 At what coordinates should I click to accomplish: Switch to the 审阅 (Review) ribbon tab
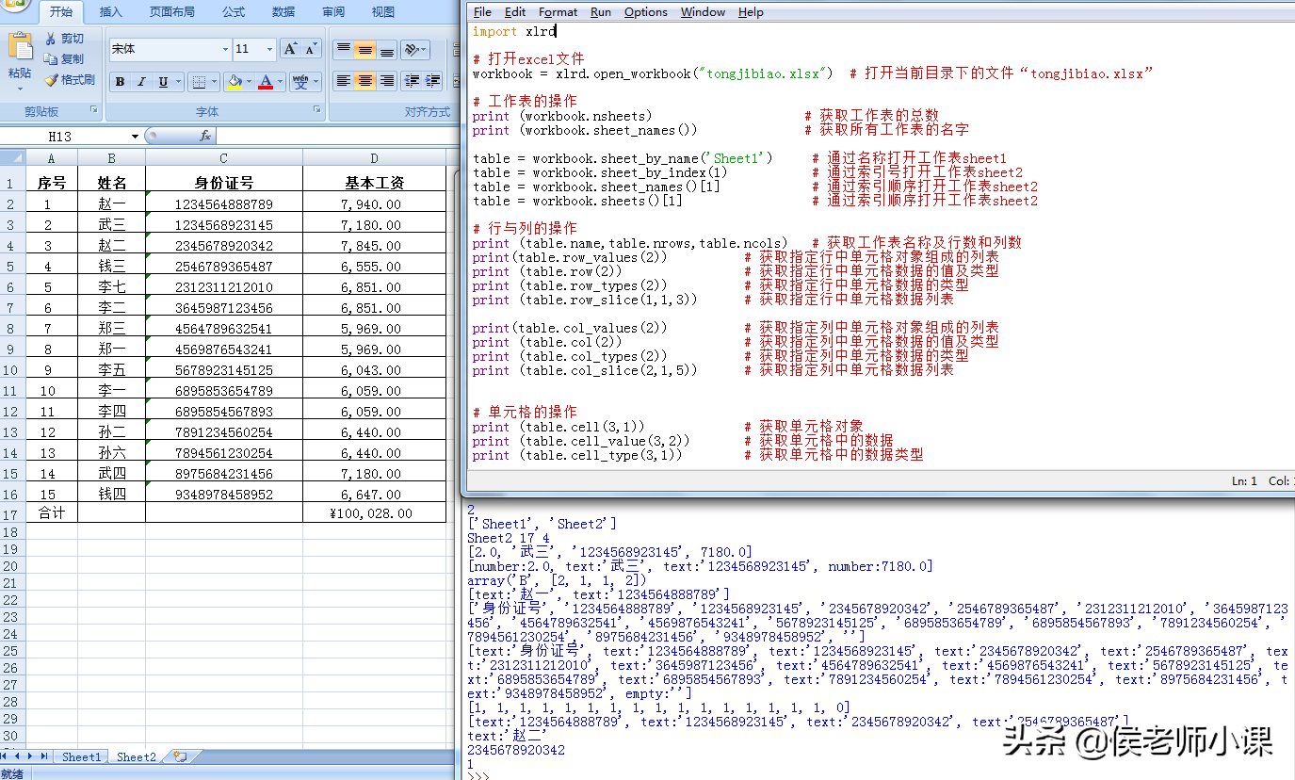click(332, 12)
